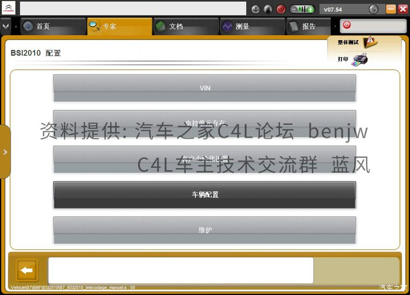Click the top search input field
Image resolution: width=410 pixels, height=295 pixels.
133,9
